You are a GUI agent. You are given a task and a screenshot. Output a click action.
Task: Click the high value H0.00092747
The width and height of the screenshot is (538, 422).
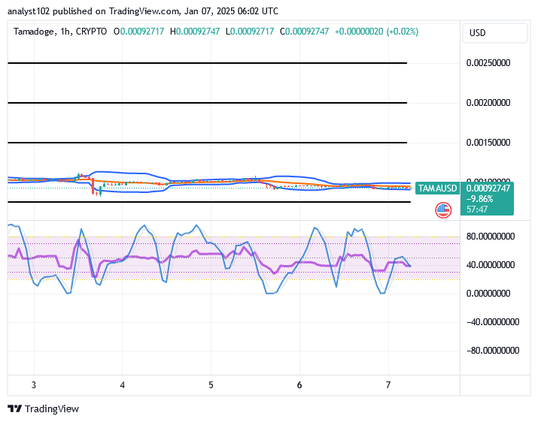pos(195,32)
